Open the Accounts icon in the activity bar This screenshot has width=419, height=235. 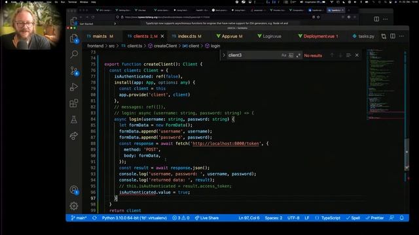pyautogui.click(x=74, y=190)
